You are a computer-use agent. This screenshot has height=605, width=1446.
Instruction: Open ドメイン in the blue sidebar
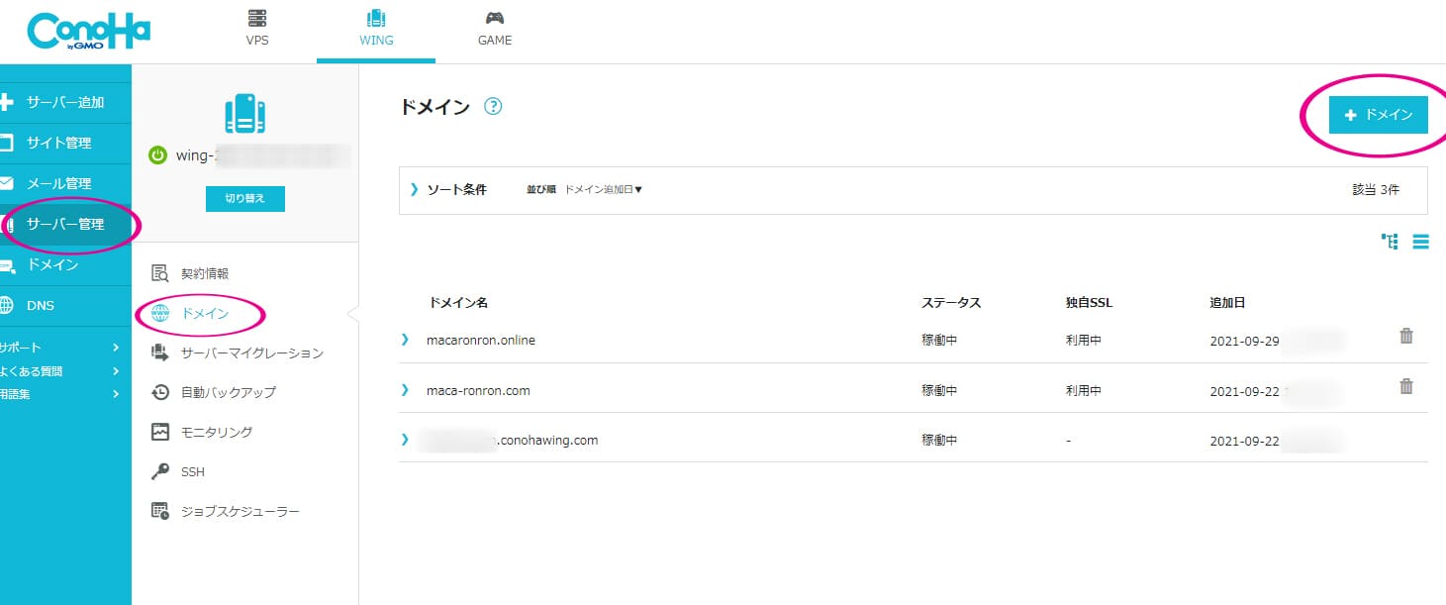pyautogui.click(x=65, y=264)
